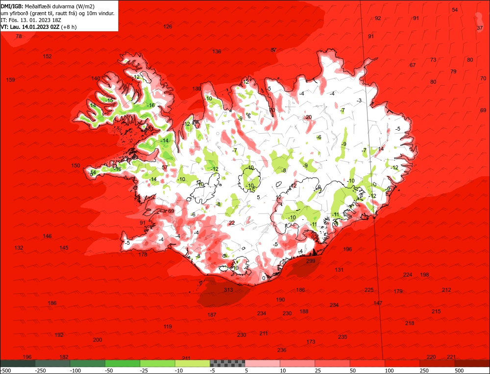Image resolution: width=490 pixels, height=374 pixels.
Task: Click the value '37' in the northeast corner
Action: [x=480, y=28]
